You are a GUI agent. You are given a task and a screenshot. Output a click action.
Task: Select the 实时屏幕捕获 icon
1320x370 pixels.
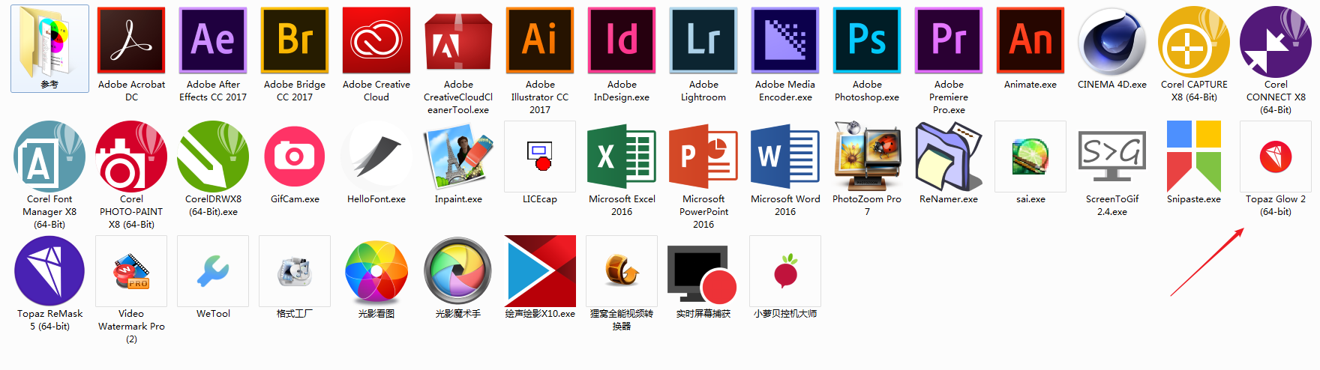(x=702, y=274)
